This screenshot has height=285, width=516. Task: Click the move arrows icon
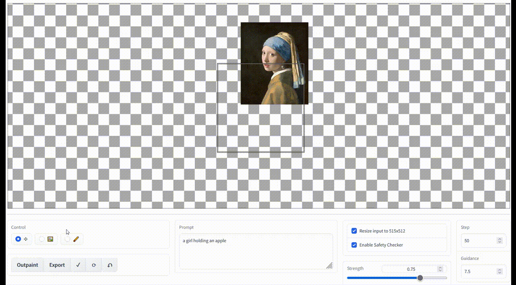tap(26, 239)
